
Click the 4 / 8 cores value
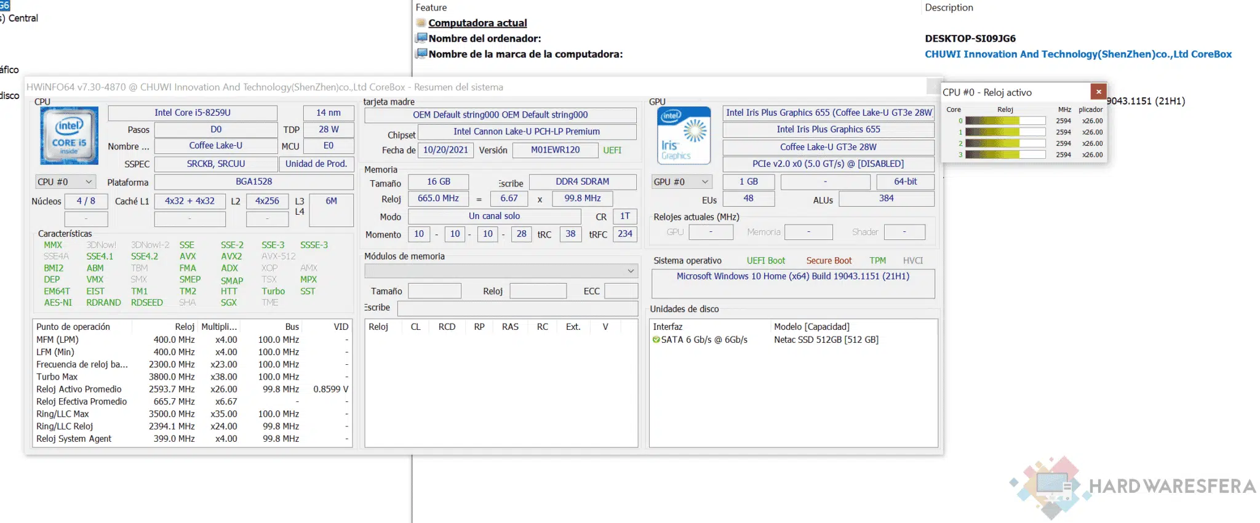pos(86,201)
